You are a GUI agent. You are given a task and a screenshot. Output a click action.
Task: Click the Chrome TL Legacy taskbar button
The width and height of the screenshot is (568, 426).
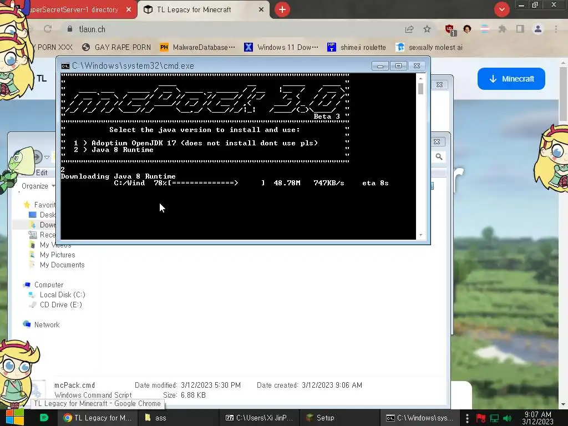[x=97, y=418]
